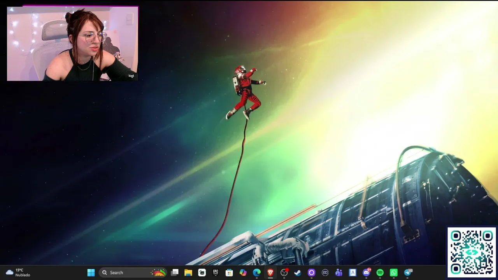Click the QR code overlay

(x=472, y=252)
